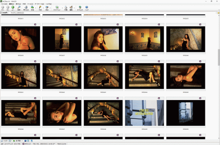Open the ファイル menu
The width and height of the screenshot is (220, 145).
[4, 4]
